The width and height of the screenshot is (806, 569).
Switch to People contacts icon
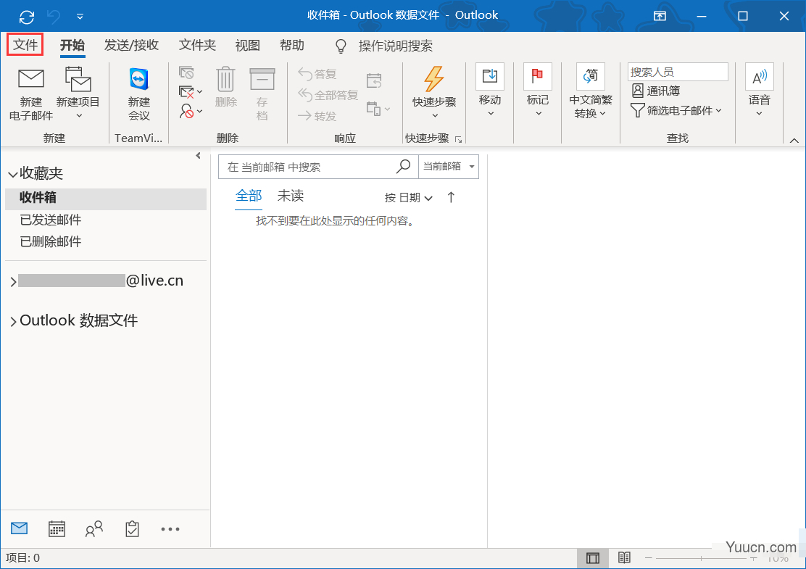point(94,529)
